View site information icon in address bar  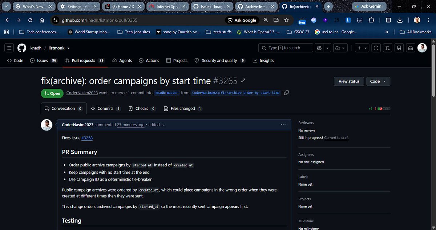(x=56, y=20)
